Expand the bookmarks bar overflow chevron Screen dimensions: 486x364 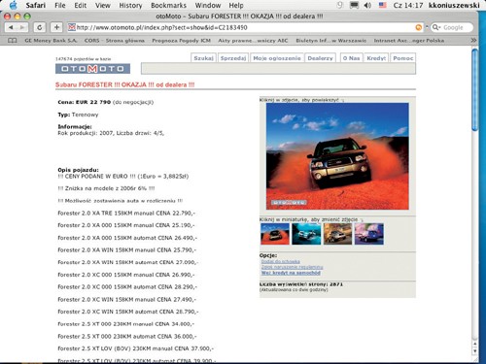pos(473,41)
